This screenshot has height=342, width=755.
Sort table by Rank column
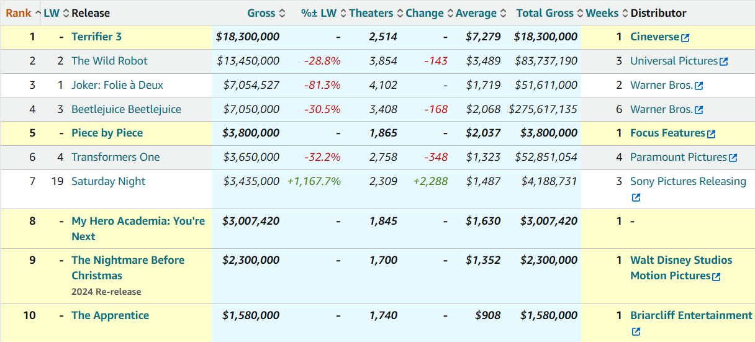pyautogui.click(x=19, y=13)
